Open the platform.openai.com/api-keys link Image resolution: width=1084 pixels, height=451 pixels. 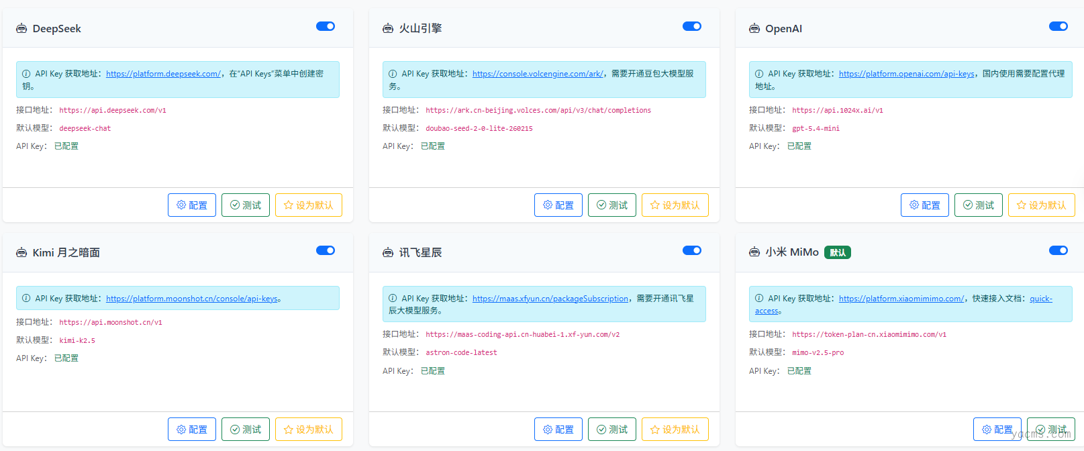coord(907,74)
